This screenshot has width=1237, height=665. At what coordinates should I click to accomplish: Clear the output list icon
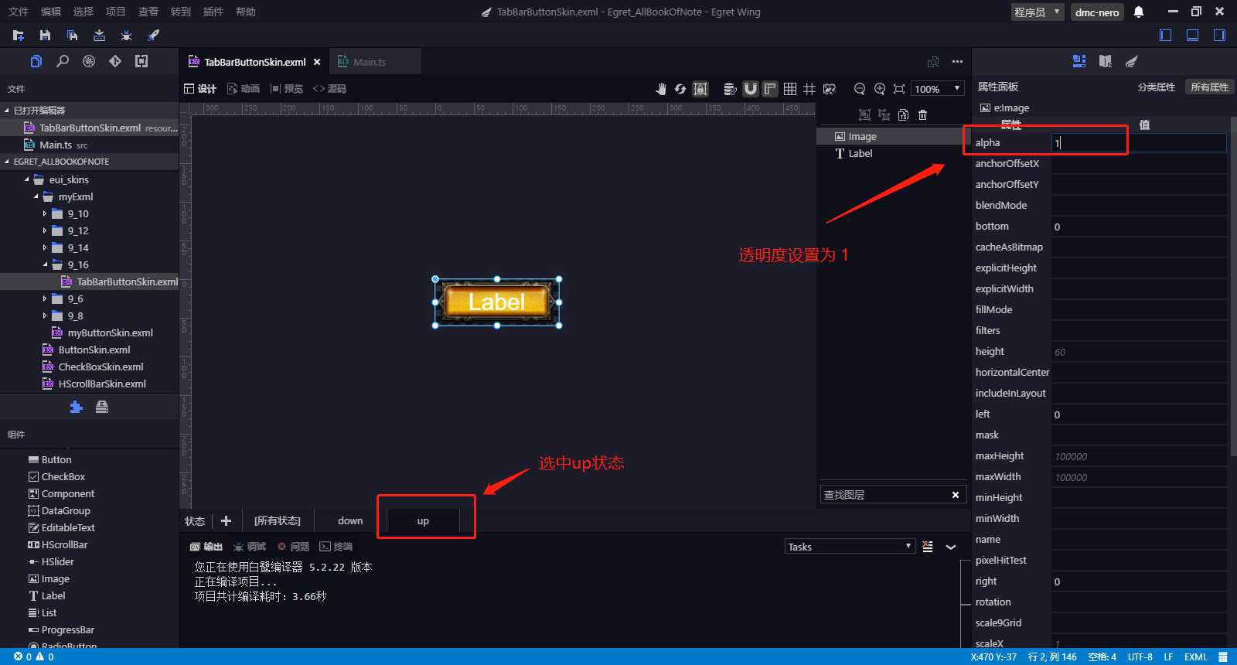(x=928, y=547)
